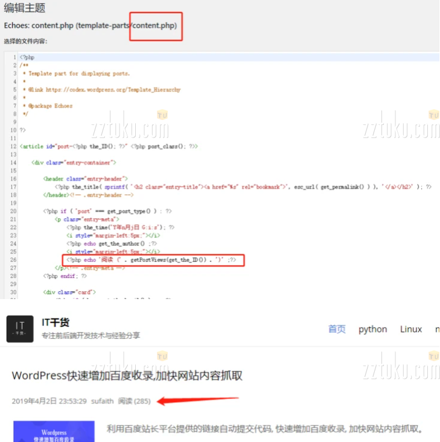Click the the_time code on line 22
Screen dimensions: 440x442
tap(121, 227)
